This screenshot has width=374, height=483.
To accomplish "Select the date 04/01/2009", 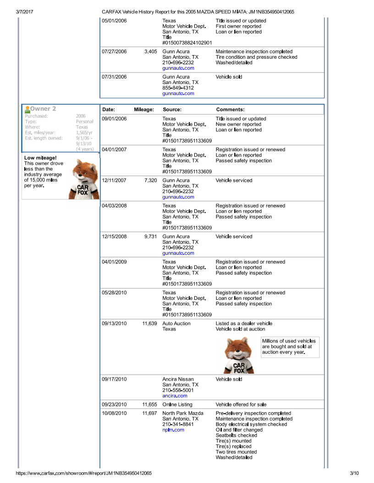I will click(114, 262).
